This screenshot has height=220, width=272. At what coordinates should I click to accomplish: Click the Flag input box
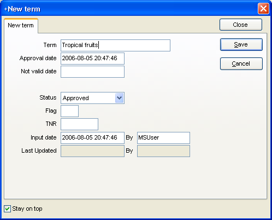69,111
